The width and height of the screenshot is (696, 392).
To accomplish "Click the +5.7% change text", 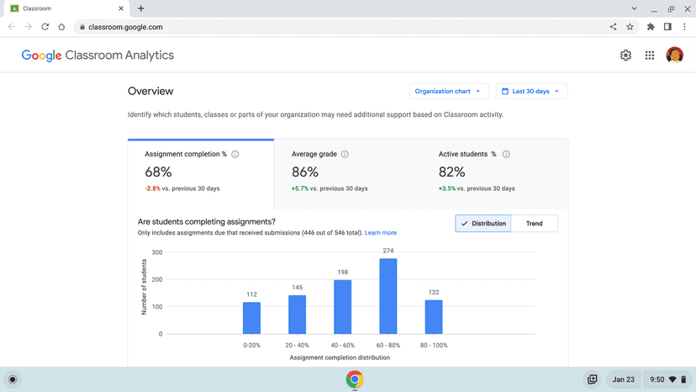I will [300, 188].
